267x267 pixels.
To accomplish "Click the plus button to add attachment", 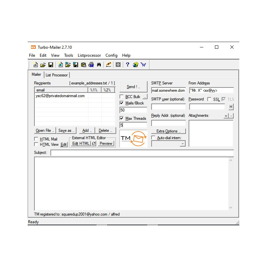I will [226, 116].
